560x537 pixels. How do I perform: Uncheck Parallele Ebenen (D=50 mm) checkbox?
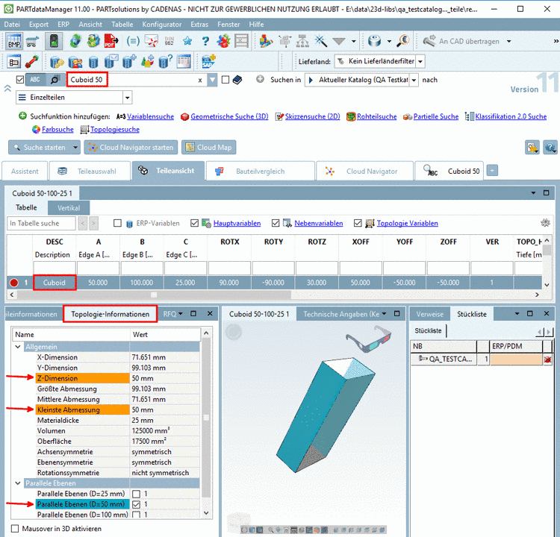coord(136,504)
